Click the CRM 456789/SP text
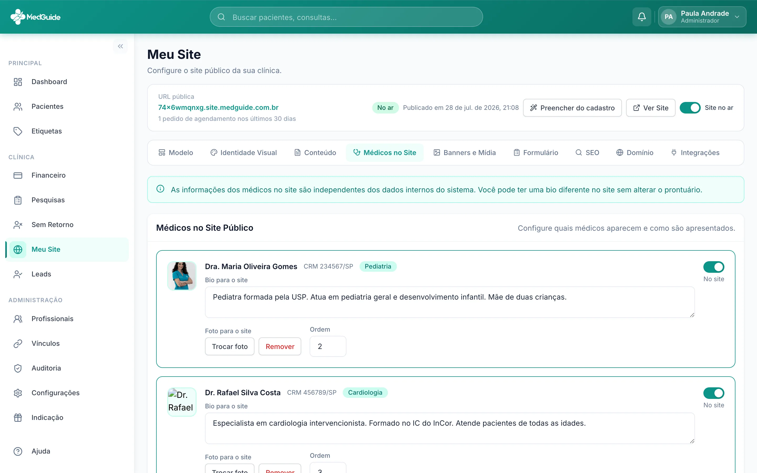The width and height of the screenshot is (757, 473). (311, 393)
